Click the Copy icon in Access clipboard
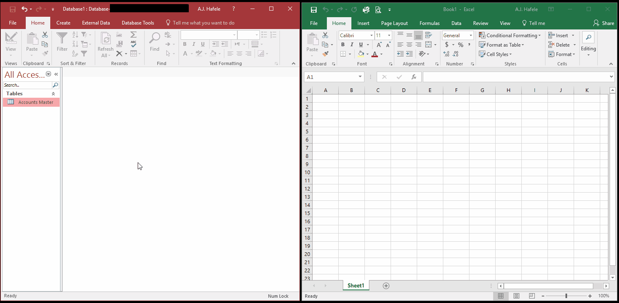 [x=45, y=44]
